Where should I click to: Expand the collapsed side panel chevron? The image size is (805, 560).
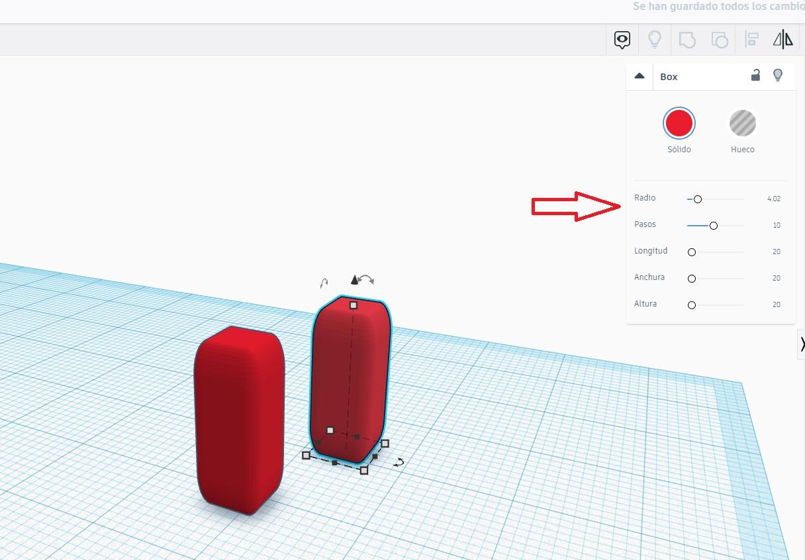pyautogui.click(x=801, y=344)
